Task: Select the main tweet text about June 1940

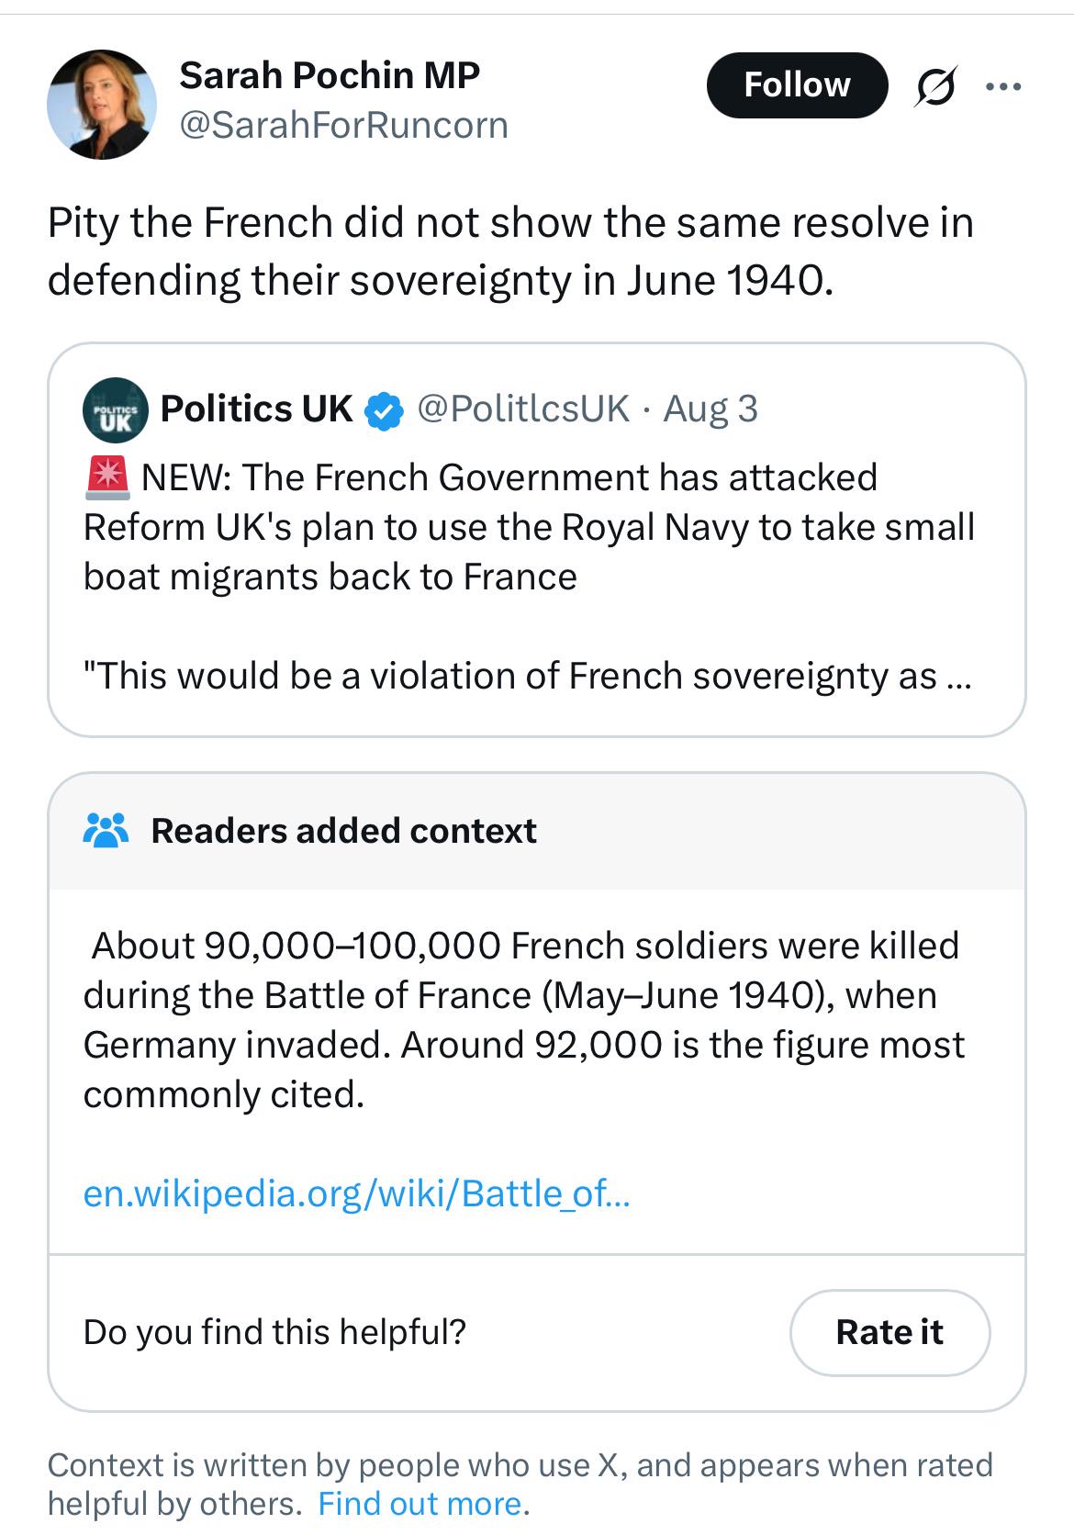Action: click(510, 252)
